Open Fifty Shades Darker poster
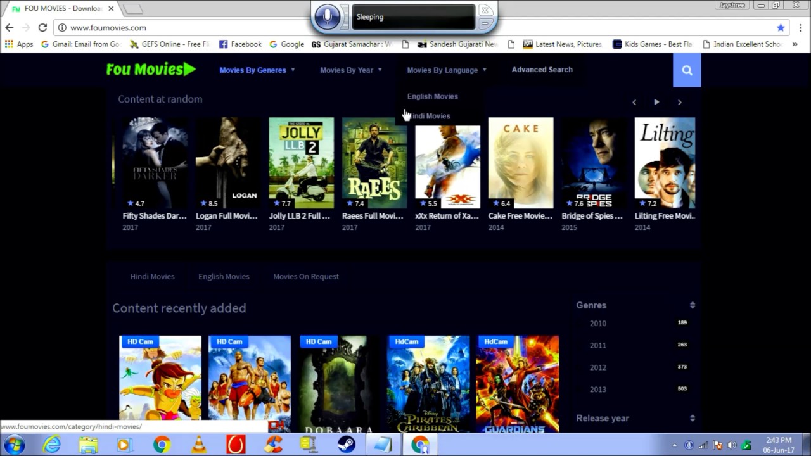The width and height of the screenshot is (811, 456). click(155, 163)
